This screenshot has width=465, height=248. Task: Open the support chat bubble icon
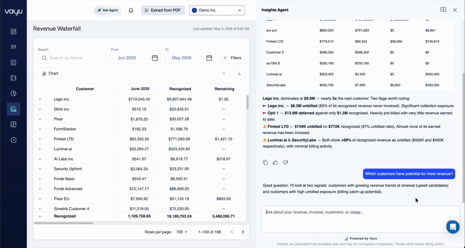[x=453, y=227]
